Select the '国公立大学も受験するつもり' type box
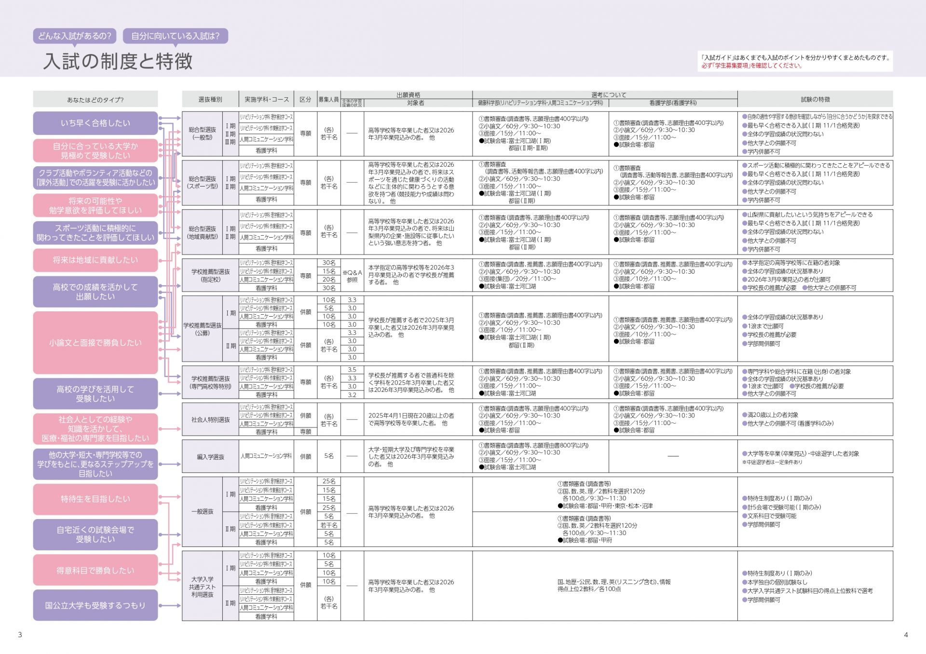Viewport: 926px width, 654px height. point(95,605)
